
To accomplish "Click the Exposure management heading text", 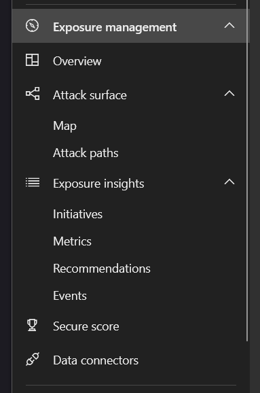I will click(115, 27).
